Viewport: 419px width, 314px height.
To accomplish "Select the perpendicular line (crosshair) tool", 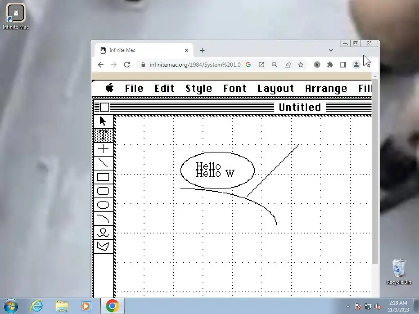I will coord(103,149).
